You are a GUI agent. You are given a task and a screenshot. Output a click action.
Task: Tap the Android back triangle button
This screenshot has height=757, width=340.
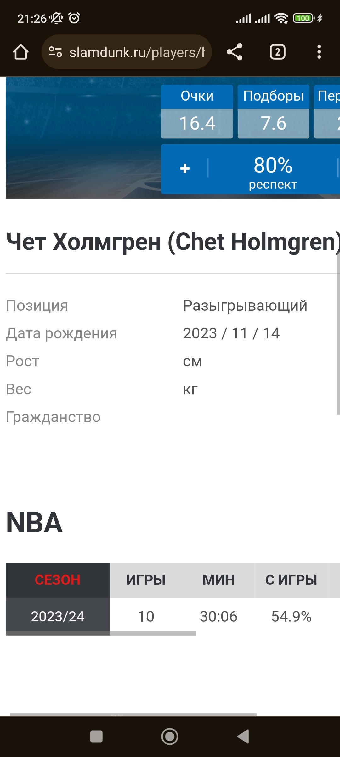243,736
